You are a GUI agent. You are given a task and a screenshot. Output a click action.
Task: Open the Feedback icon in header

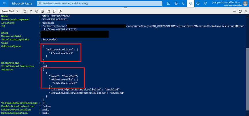click(205, 3)
